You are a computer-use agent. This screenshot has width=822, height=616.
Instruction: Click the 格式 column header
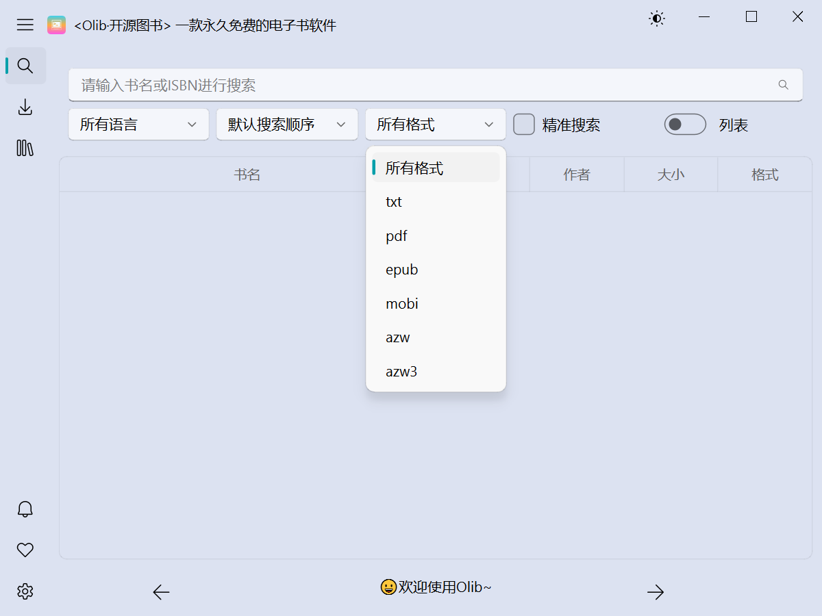click(x=765, y=175)
